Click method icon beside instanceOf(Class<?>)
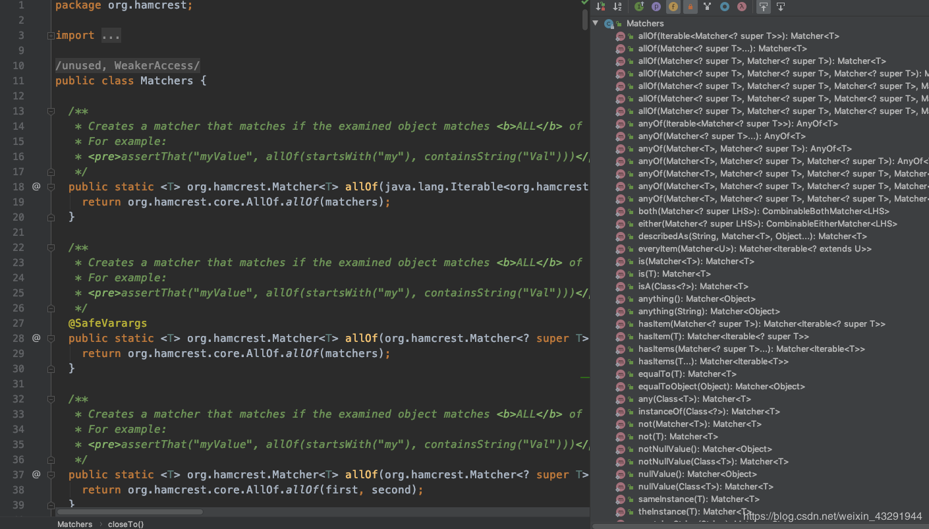Image resolution: width=929 pixels, height=529 pixels. click(x=621, y=412)
